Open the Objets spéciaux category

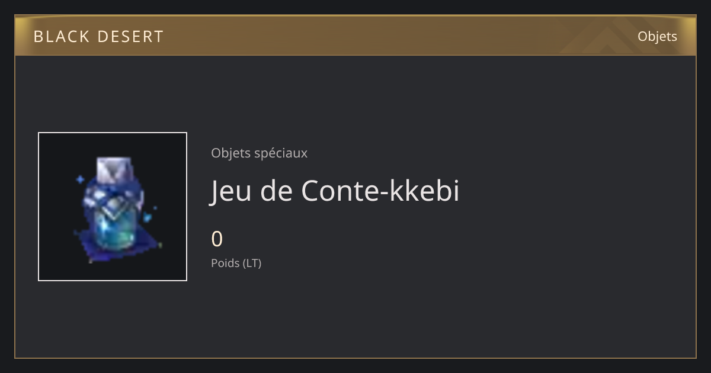(259, 153)
